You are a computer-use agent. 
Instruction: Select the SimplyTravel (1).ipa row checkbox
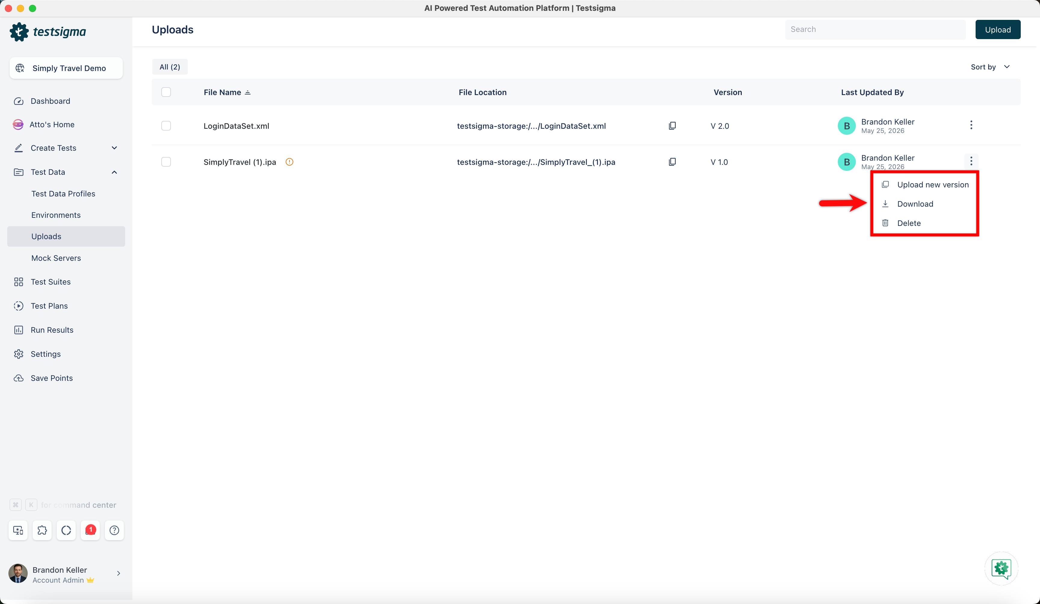click(x=166, y=162)
